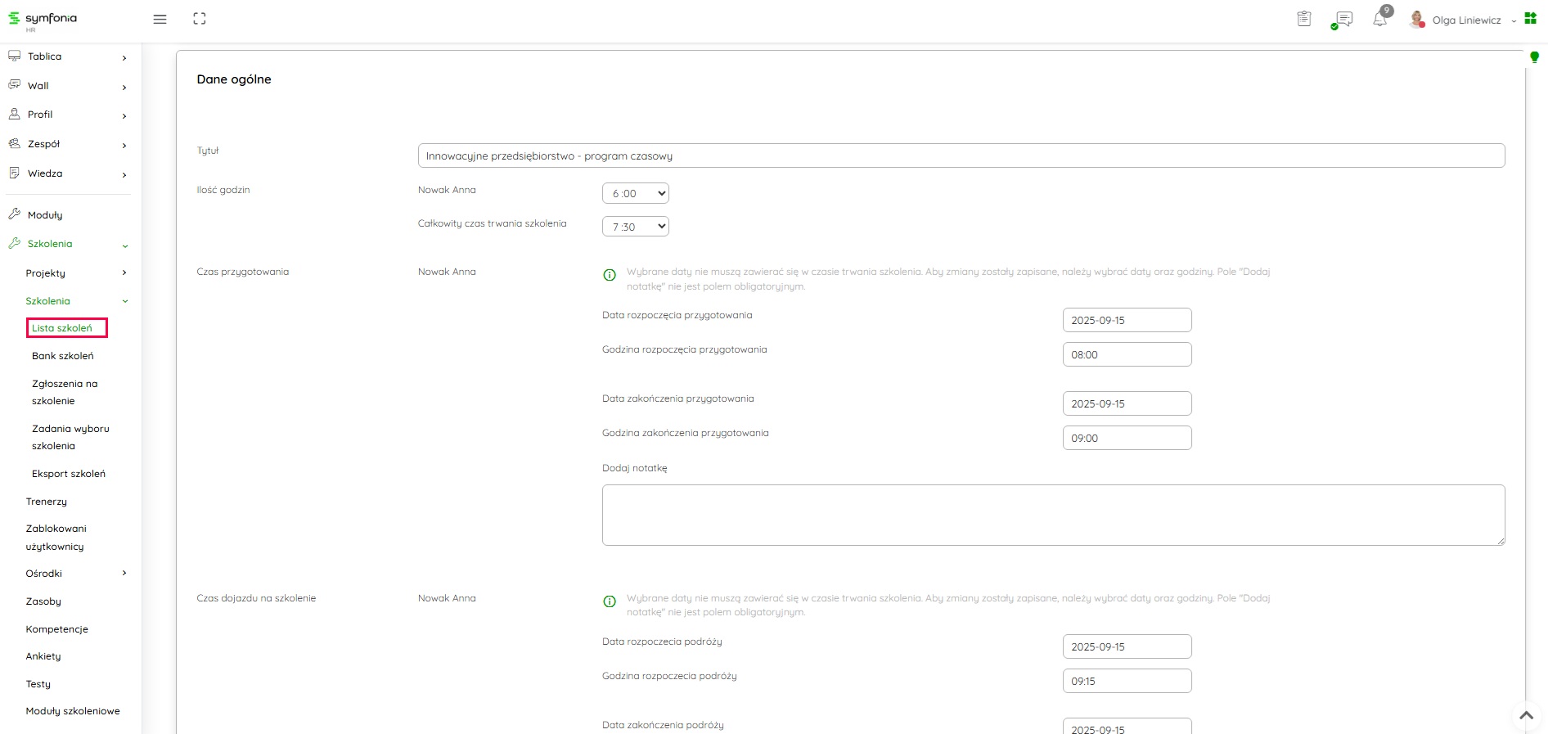
Task: Open the Eksport szkoleń link
Action: [69, 474]
